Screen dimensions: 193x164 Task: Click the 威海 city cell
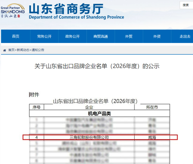152,137
